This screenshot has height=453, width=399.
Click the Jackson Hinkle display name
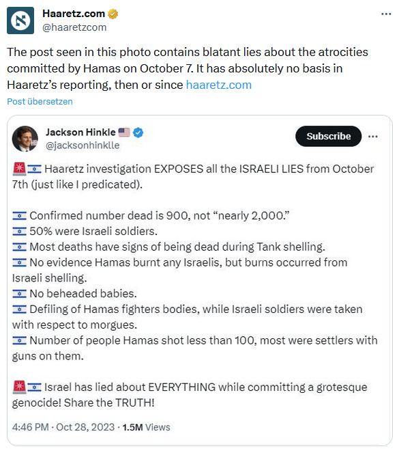point(80,133)
